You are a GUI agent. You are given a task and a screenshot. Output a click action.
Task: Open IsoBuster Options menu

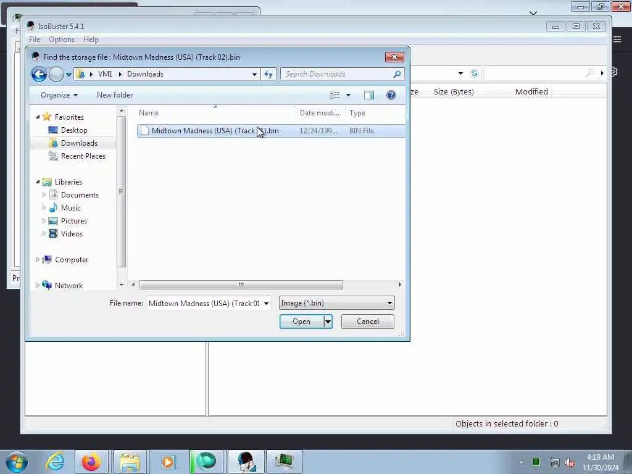pos(62,39)
